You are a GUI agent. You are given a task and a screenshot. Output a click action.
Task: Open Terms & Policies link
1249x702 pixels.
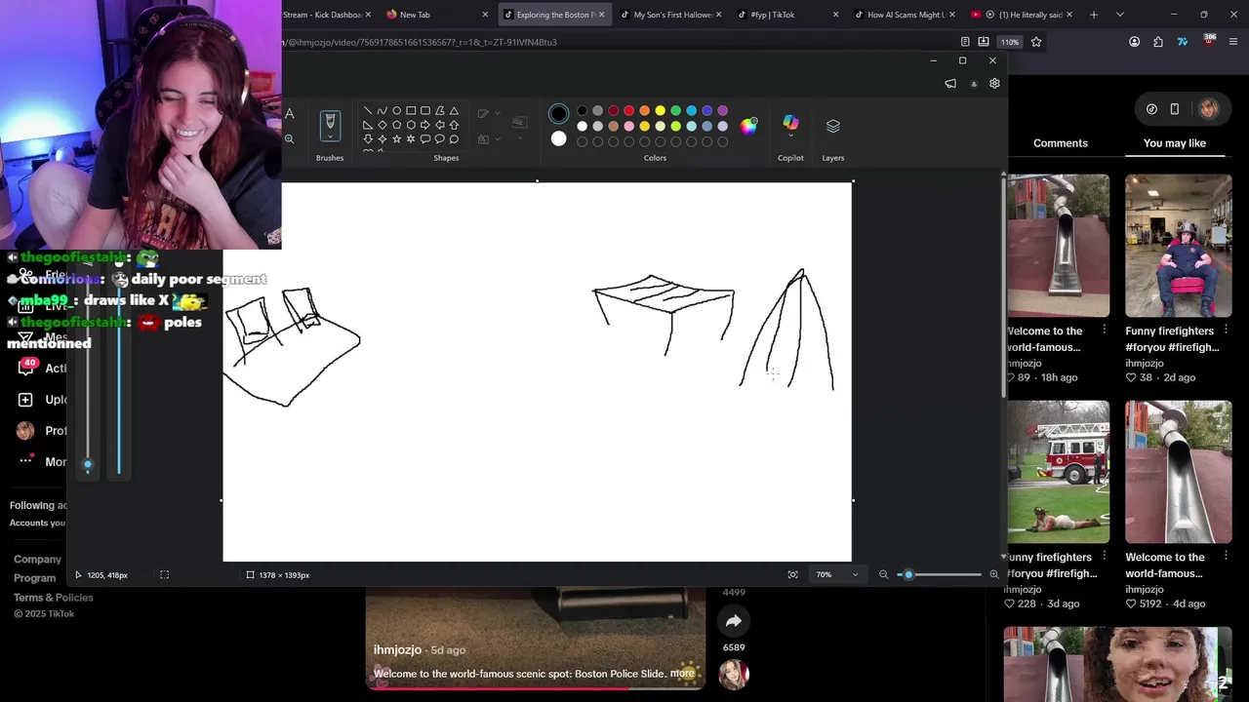tap(53, 597)
